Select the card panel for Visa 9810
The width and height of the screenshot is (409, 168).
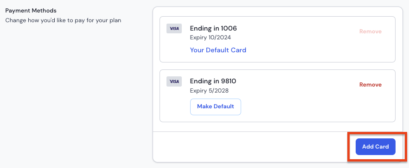pos(277,96)
